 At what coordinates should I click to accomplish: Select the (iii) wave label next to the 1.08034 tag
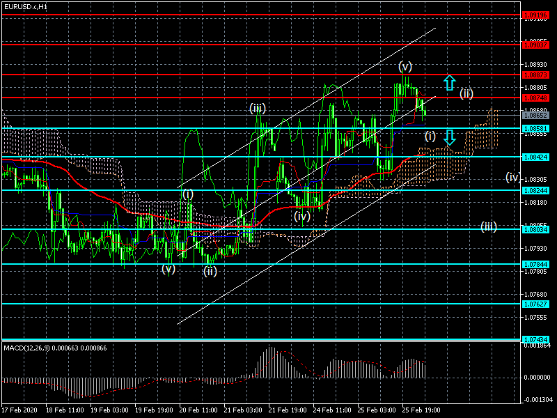coord(489,226)
